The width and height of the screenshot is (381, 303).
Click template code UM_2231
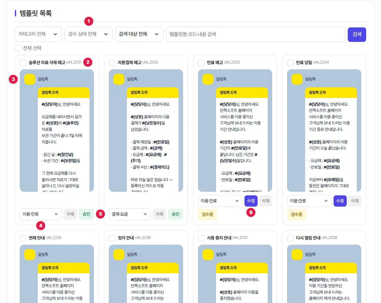[x=74, y=62]
